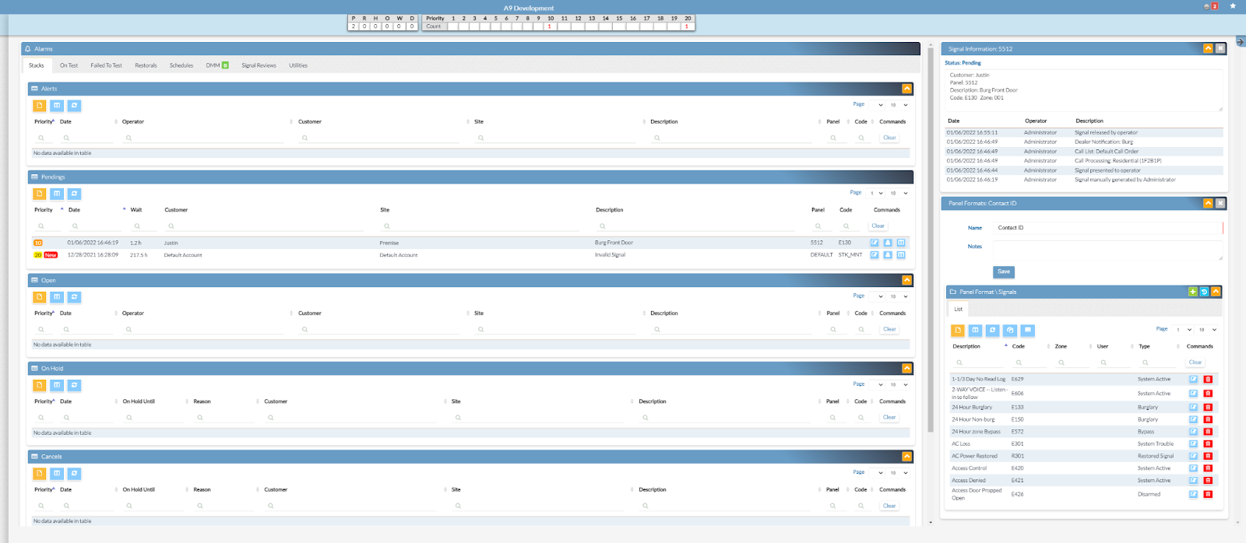The height and width of the screenshot is (543, 1246).
Task: Click the Notes text field
Action: point(1106,250)
